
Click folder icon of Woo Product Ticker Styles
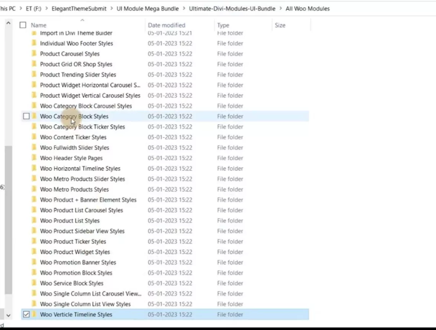coord(34,242)
